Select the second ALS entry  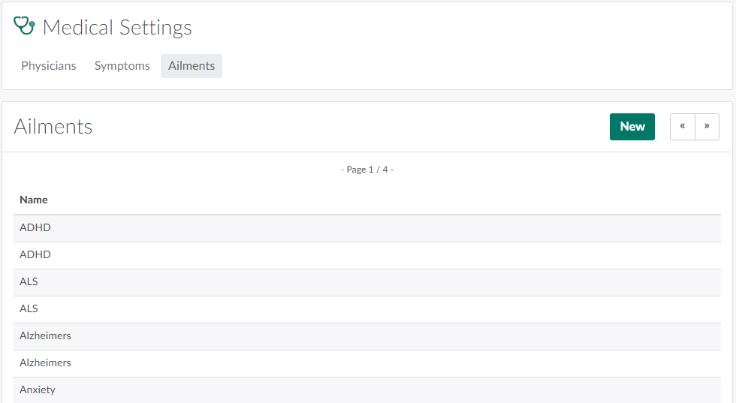pos(29,308)
